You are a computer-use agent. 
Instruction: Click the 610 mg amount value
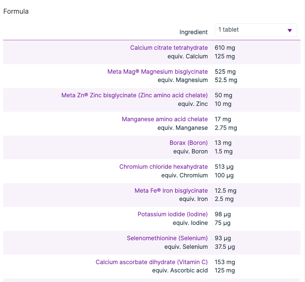(x=225, y=48)
